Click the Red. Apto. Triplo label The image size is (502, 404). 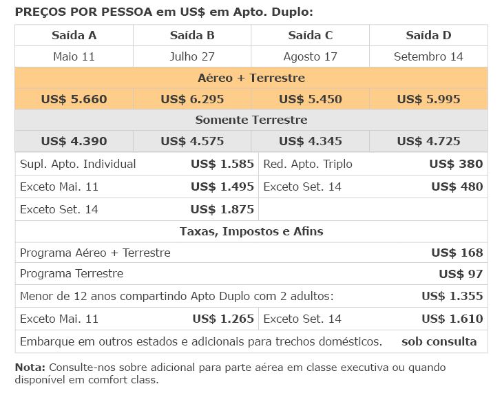click(x=308, y=164)
